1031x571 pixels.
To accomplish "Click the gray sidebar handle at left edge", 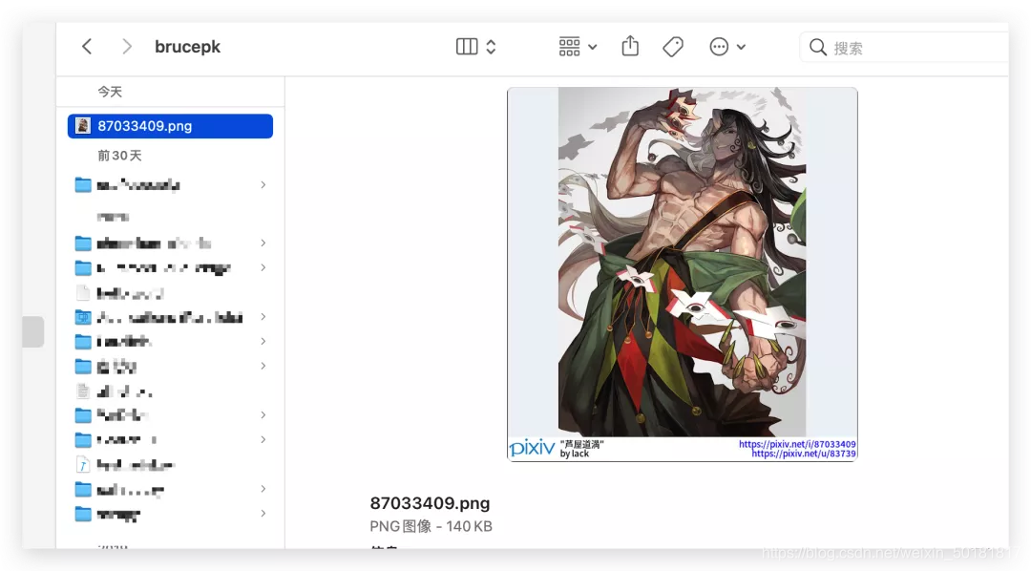I will [32, 331].
